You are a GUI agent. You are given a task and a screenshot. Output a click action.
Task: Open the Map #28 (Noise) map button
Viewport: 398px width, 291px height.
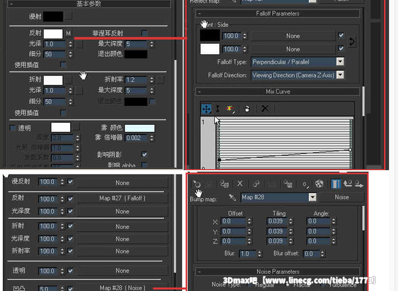122,288
